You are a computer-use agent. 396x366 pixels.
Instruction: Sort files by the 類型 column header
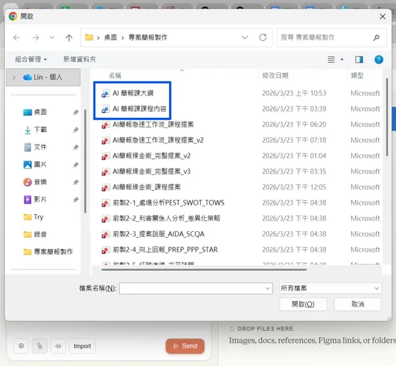click(x=357, y=75)
